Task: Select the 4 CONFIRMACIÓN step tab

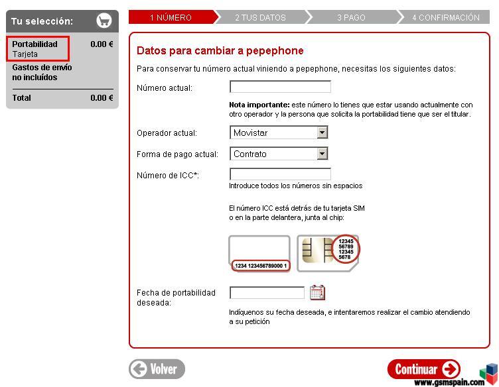Action: (x=445, y=17)
